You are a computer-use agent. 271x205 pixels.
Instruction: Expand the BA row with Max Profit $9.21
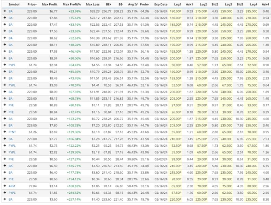pyautogui.click(x=5, y=71)
